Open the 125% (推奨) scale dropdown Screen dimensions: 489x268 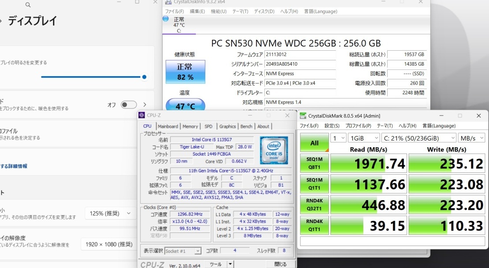[110, 213]
